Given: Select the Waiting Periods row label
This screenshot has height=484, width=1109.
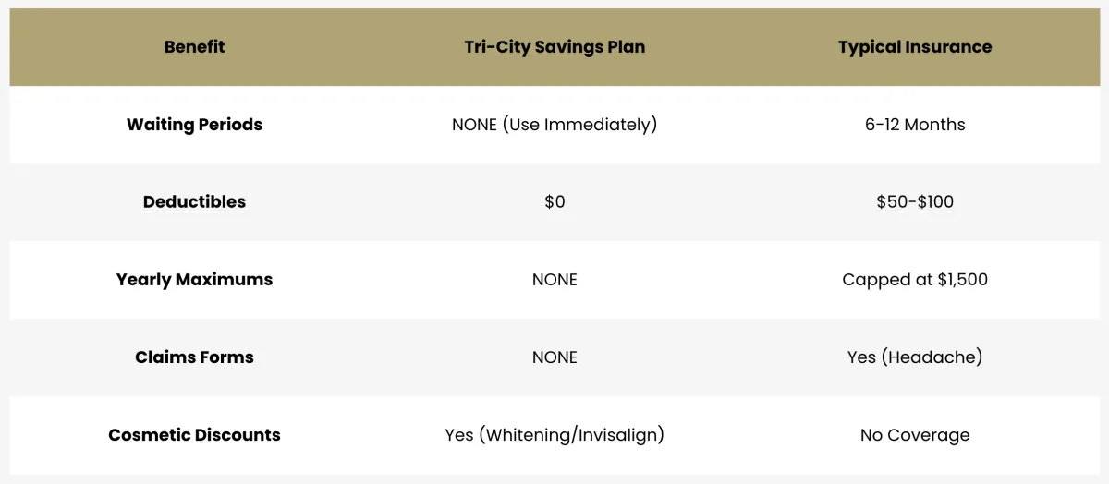Looking at the screenshot, I should pos(194,125).
